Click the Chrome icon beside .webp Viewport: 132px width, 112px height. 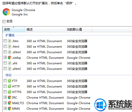pyautogui.click(x=10, y=58)
